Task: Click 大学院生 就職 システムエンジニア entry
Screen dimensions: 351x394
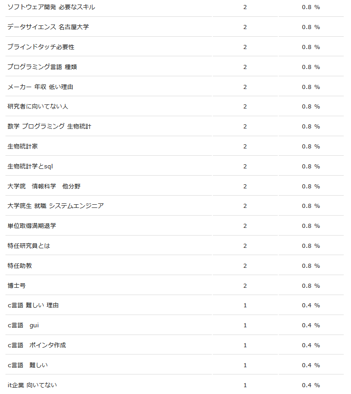Action: pos(55,206)
